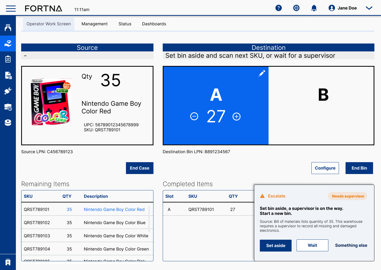
Task: Click Nintendo Game Boy Color White description
Action: (116, 236)
